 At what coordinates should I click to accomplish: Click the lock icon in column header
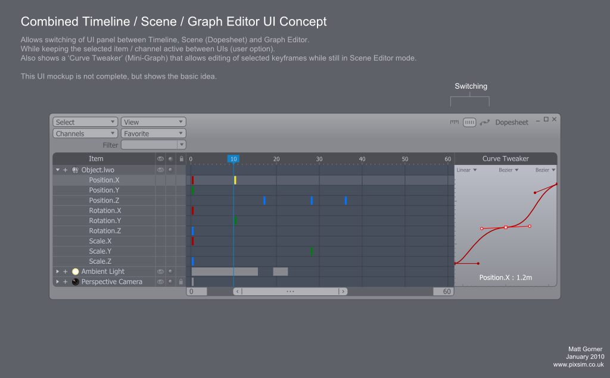click(x=181, y=159)
